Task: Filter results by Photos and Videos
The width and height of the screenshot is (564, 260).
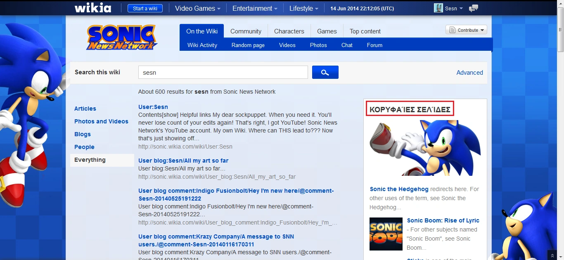Action: pos(101,121)
